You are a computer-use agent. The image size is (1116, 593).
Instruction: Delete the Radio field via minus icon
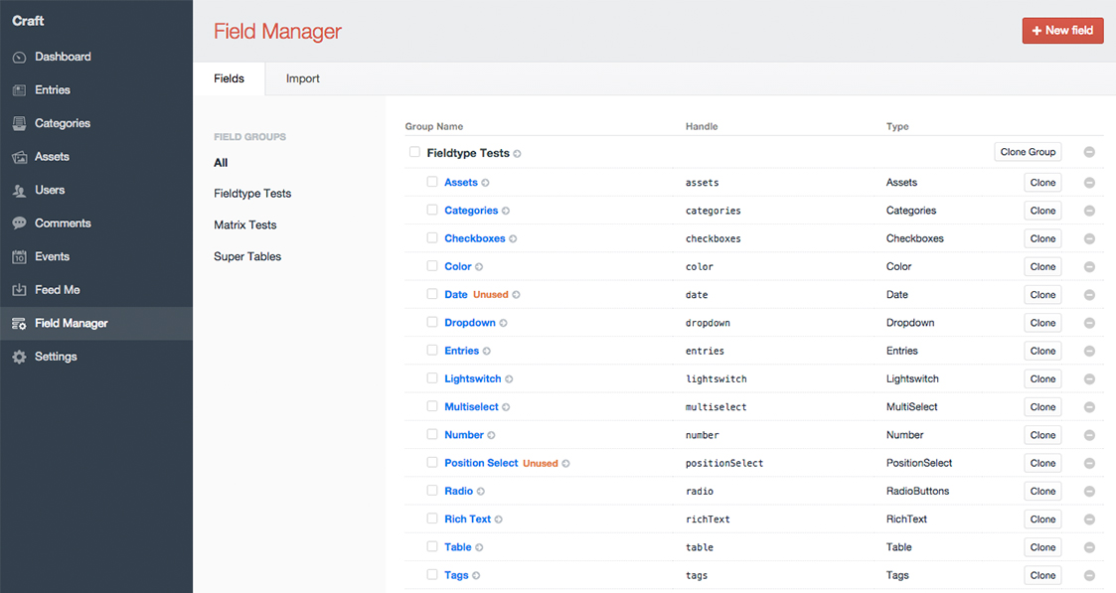(1089, 492)
